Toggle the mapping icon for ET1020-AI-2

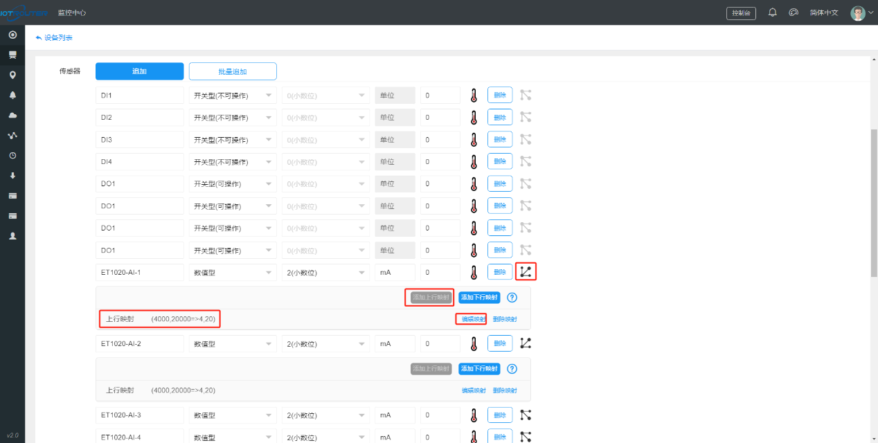coord(526,343)
